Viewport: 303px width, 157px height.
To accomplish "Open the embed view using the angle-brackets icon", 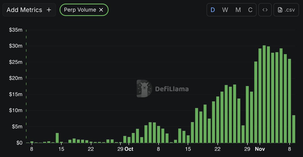I will click(265, 10).
